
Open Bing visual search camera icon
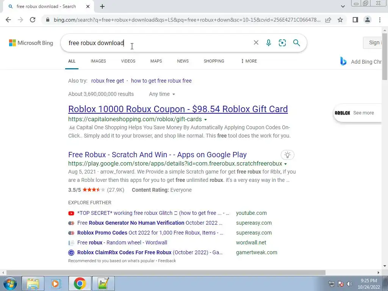(282, 43)
